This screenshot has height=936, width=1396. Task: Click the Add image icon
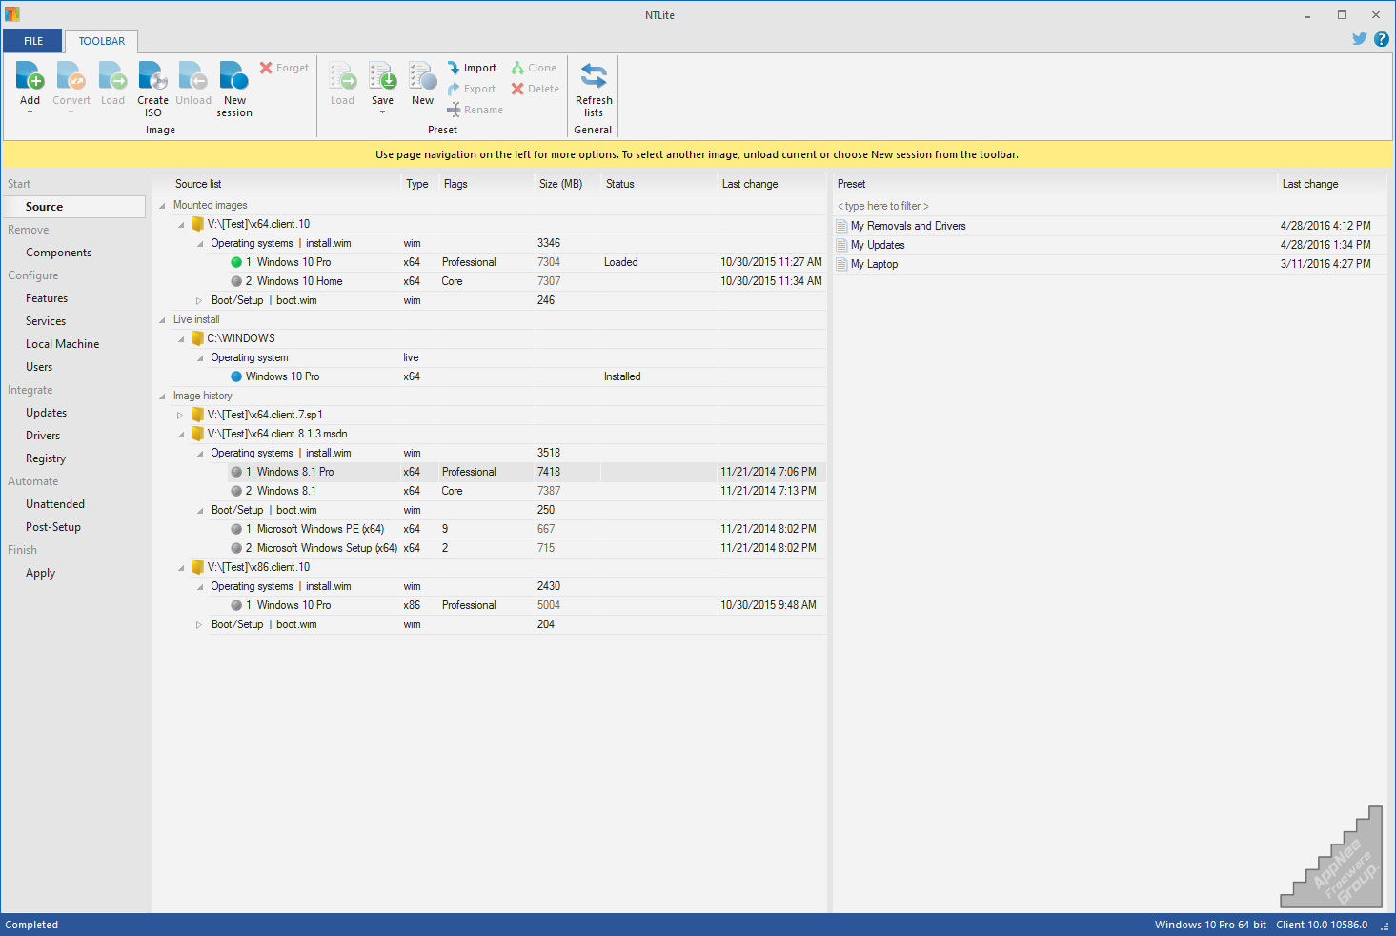coord(30,76)
